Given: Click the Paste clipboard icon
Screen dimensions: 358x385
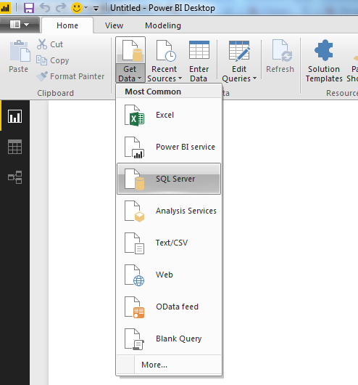Looking at the screenshot, I should tap(20, 51).
